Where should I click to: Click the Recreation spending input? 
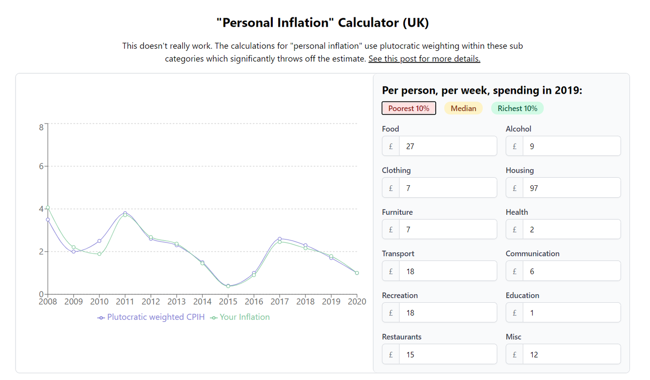(x=447, y=313)
